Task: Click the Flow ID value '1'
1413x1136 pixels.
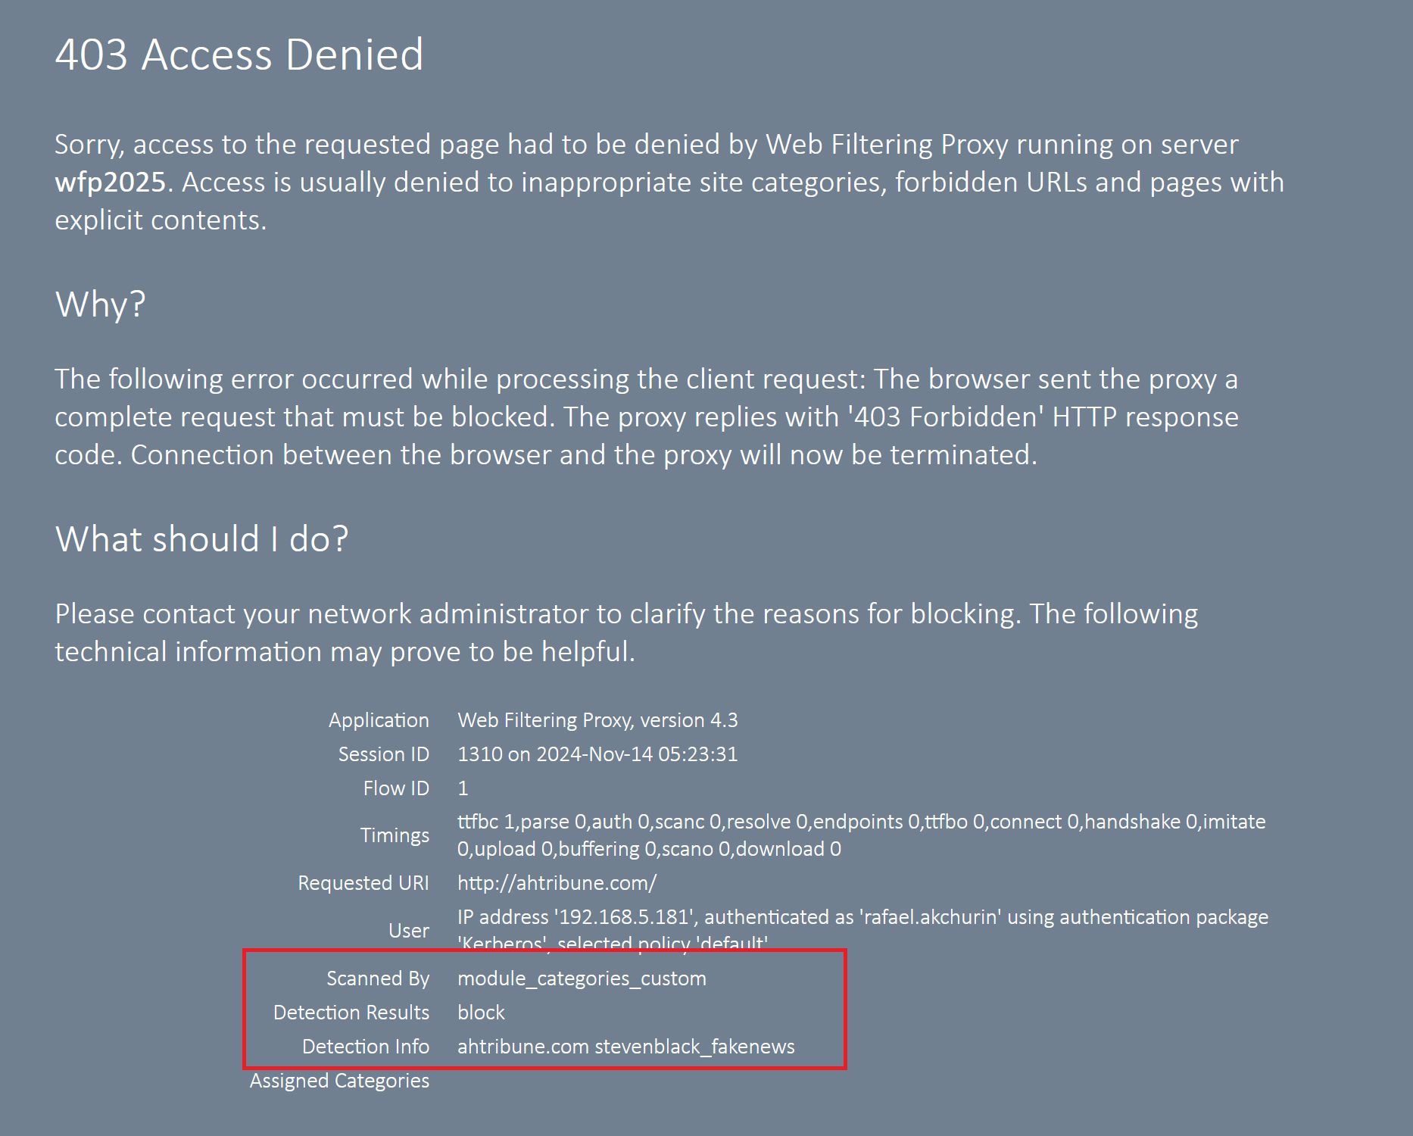Action: pos(463,788)
